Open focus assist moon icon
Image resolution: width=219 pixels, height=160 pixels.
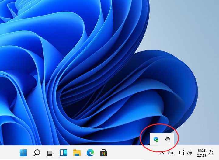pyautogui.click(x=210, y=153)
